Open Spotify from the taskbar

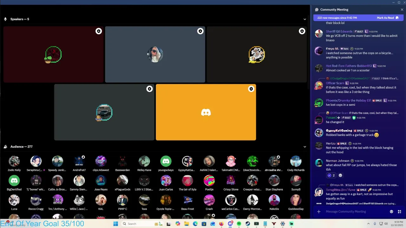pyautogui.click(x=239, y=224)
